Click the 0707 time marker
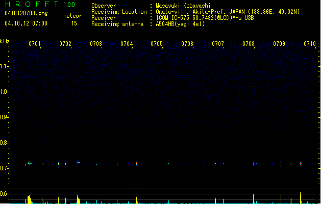 click(x=218, y=44)
